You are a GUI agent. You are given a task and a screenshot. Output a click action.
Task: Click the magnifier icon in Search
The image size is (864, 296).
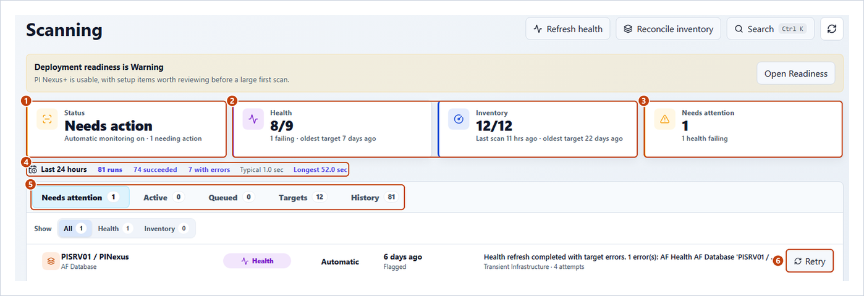pos(739,29)
